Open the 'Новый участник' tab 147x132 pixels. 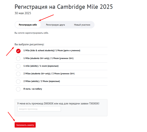82,25
